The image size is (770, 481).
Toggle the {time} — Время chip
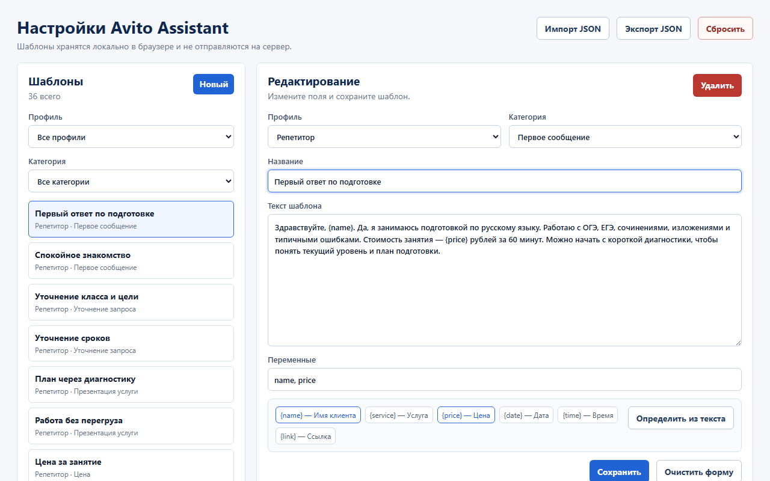point(588,415)
